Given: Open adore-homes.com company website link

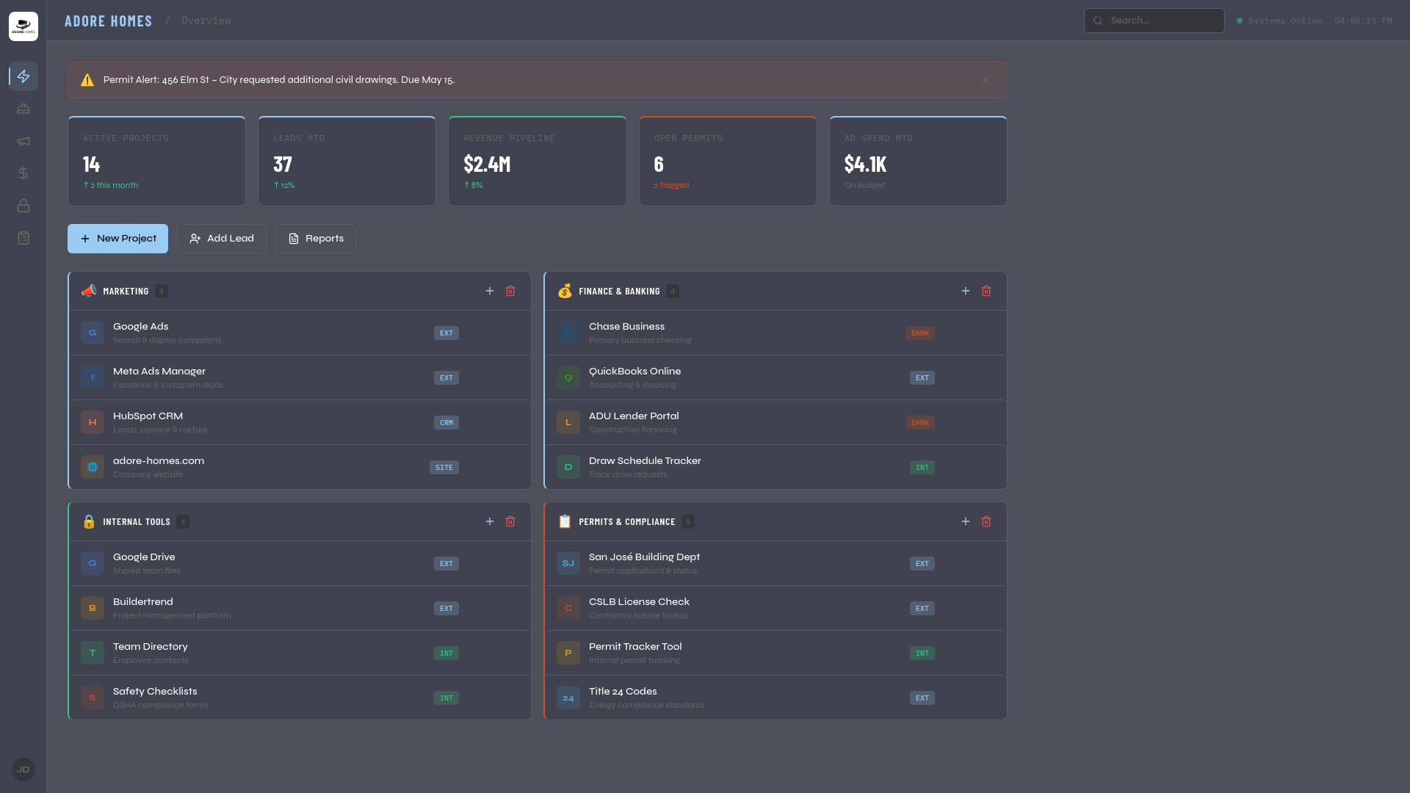Looking at the screenshot, I should (x=300, y=467).
